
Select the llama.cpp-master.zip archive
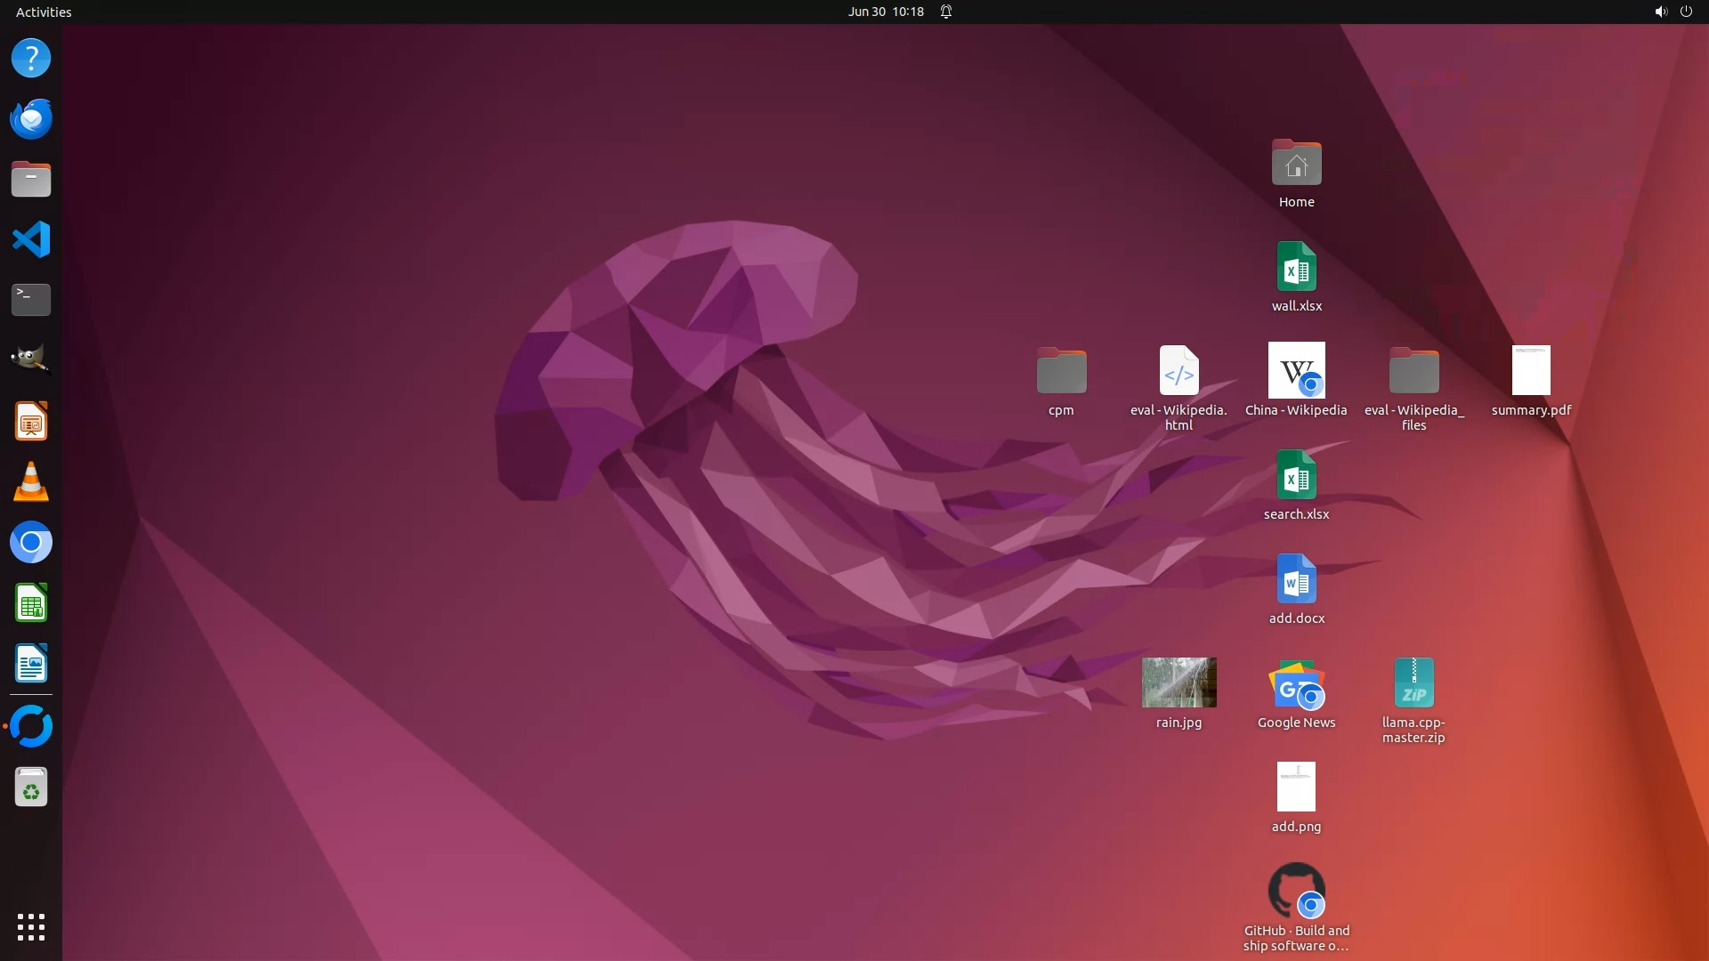[x=1413, y=683]
